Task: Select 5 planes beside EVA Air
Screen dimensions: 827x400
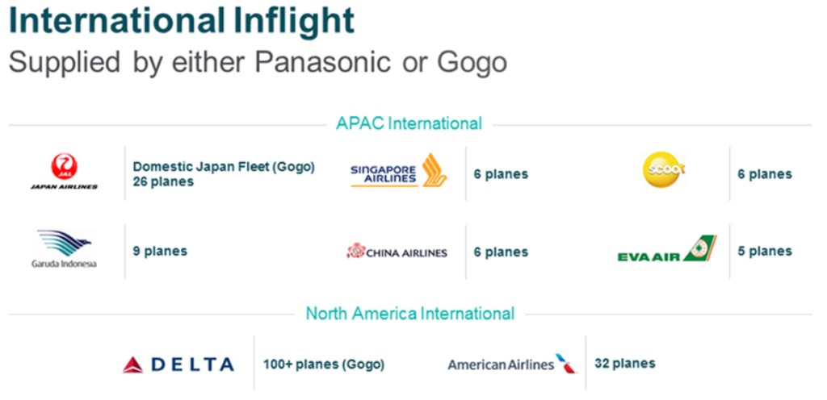Action: (x=765, y=251)
